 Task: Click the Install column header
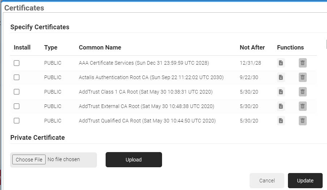[22, 48]
